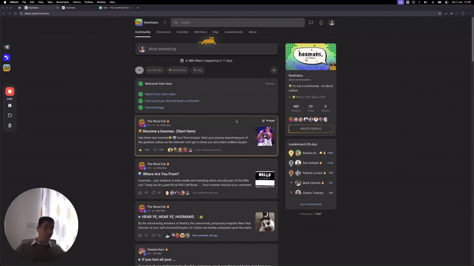
Task: Open comments on Become a hooman post
Action: (155, 150)
